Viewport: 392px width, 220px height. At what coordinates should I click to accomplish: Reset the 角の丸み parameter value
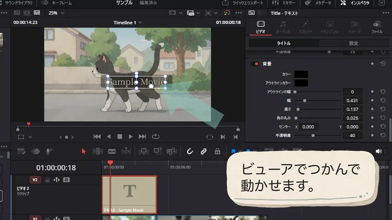383,118
